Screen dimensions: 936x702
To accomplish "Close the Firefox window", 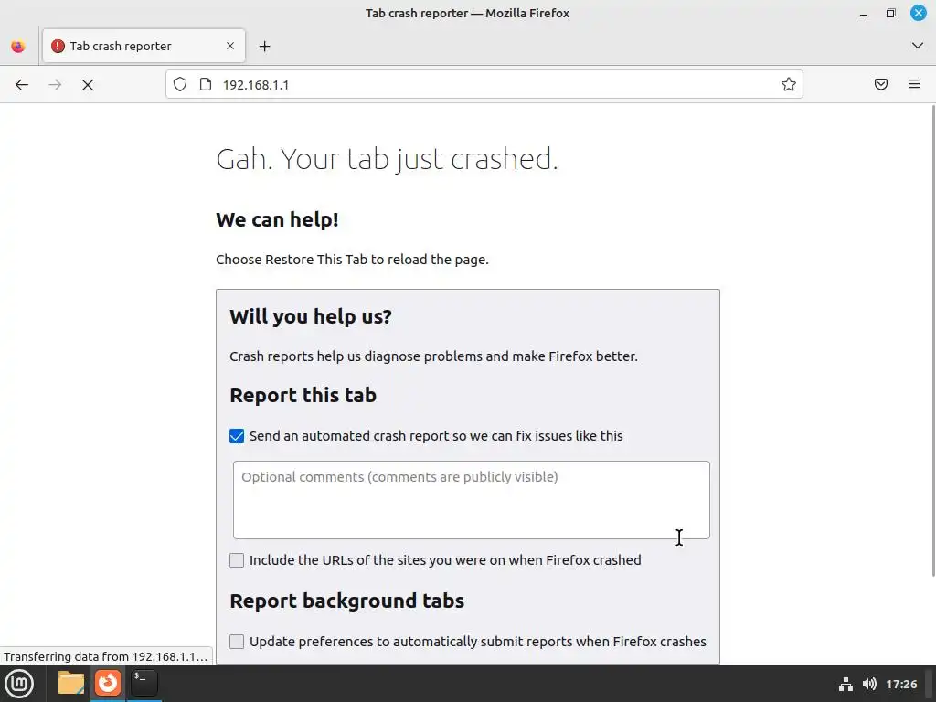I will (918, 13).
